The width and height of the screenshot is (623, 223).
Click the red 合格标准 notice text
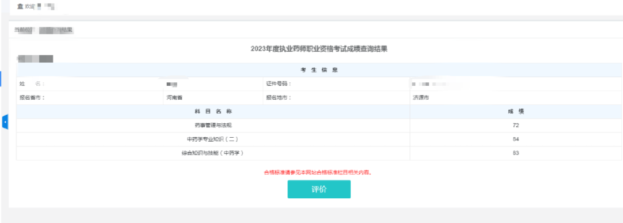tap(318, 173)
